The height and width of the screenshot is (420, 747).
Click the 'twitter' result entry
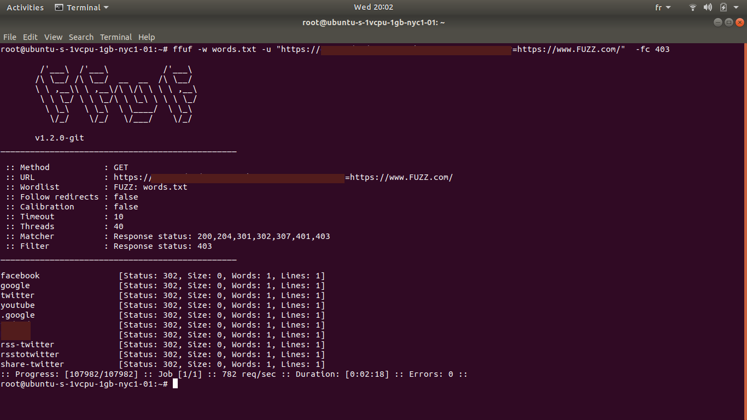pos(17,295)
